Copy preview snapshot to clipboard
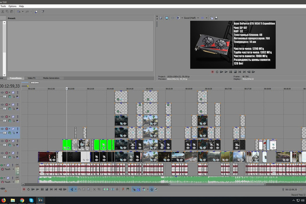This screenshot has height=204, width=306. [211, 18]
